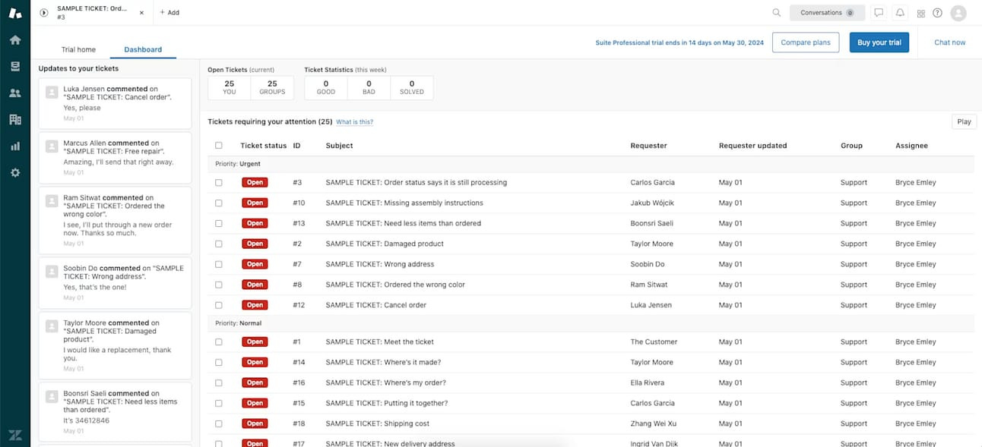
Task: Tick checkbox for Damaged product ticket
Action: [219, 244]
